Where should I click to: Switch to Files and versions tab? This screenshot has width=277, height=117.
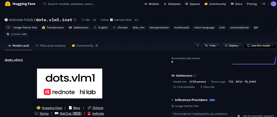click(x=50, y=46)
